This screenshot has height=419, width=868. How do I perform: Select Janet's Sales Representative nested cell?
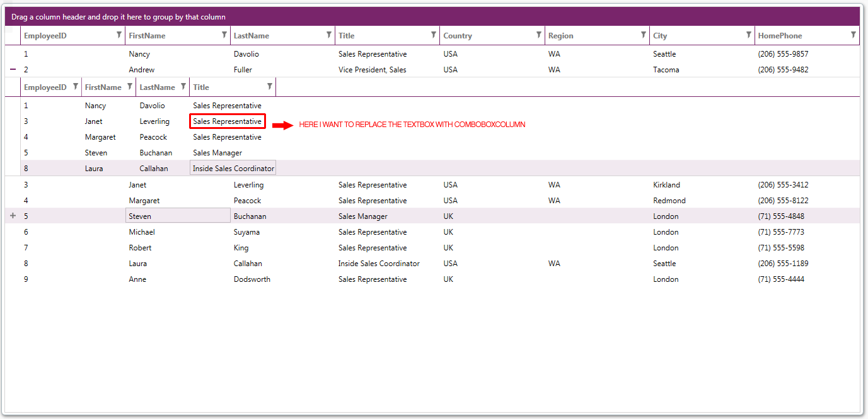[227, 121]
